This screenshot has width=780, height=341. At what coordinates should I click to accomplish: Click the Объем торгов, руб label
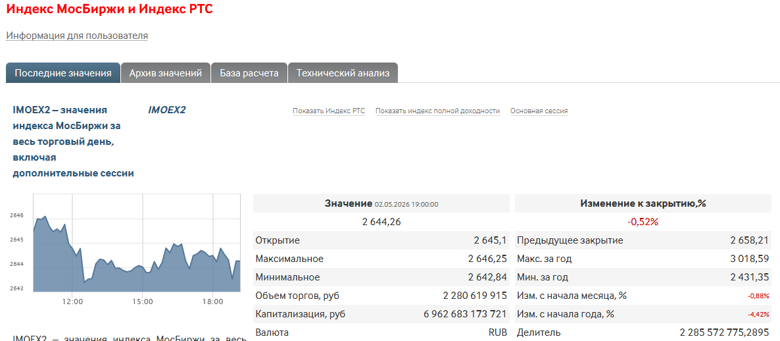298,296
